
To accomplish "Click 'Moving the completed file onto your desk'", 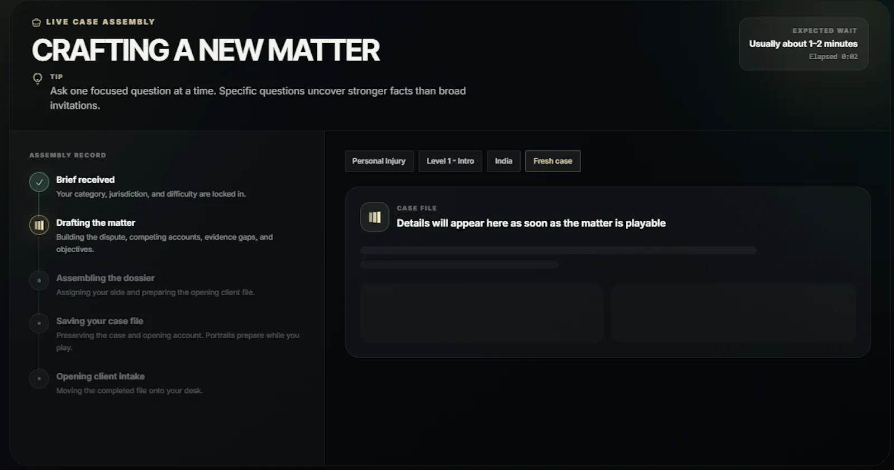I will click(x=130, y=391).
